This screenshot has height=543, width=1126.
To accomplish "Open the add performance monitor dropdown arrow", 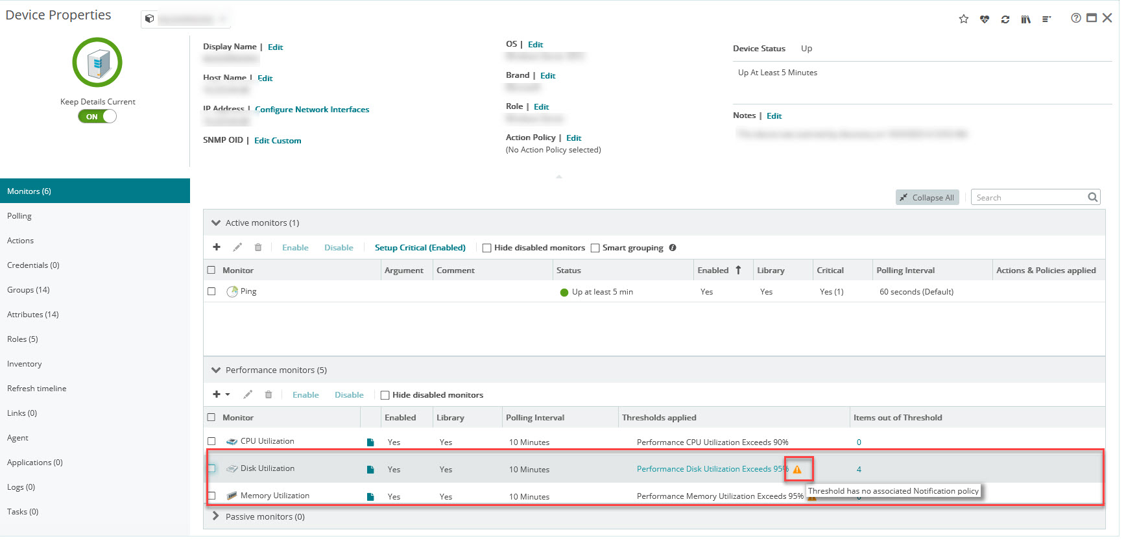I will [228, 394].
